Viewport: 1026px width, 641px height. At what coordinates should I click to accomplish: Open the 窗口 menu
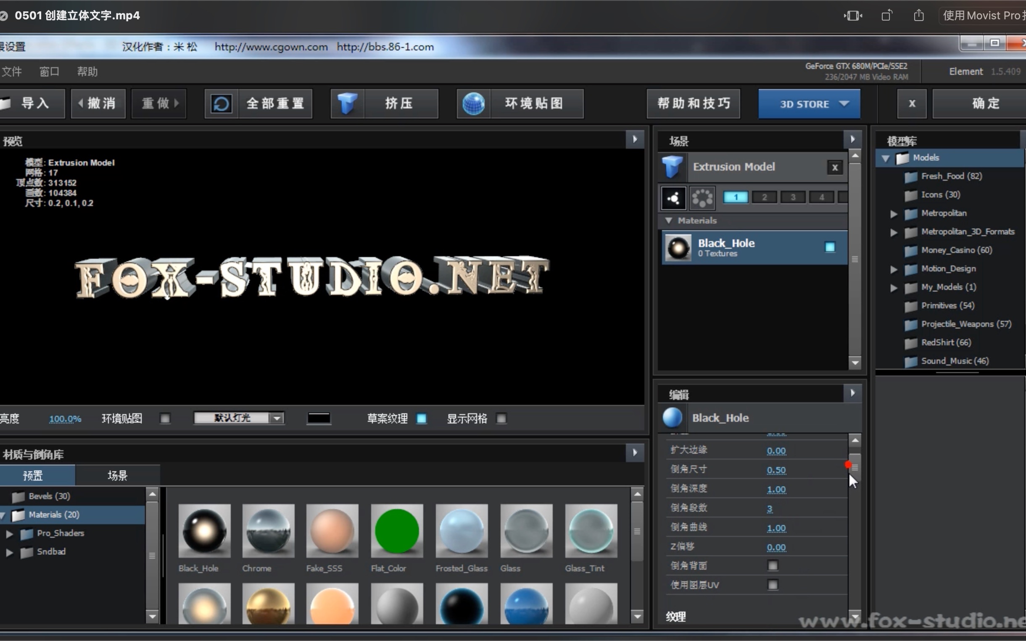[x=49, y=71]
